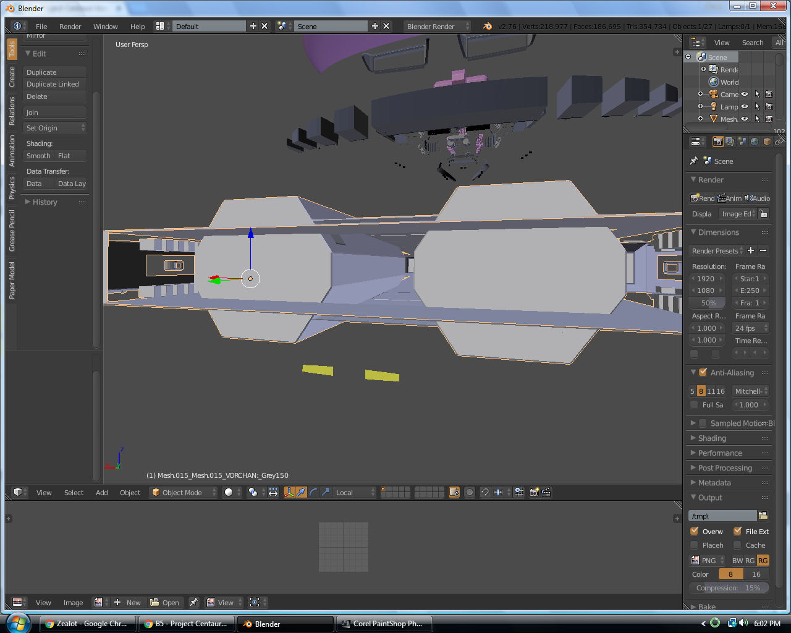Open the Object properties cube tab
791x633 pixels.
767,142
